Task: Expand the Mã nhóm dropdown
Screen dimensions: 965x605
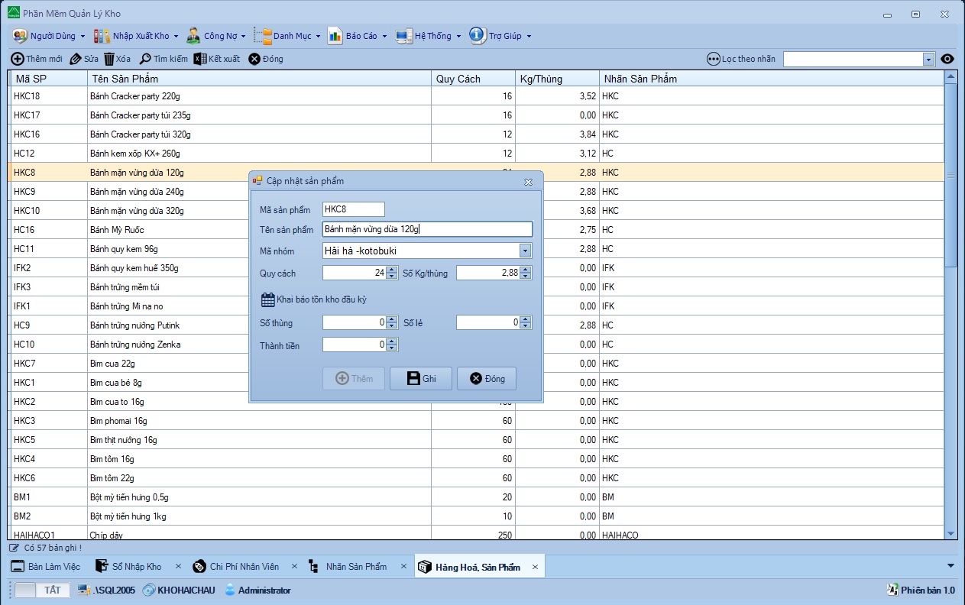Action: click(525, 251)
